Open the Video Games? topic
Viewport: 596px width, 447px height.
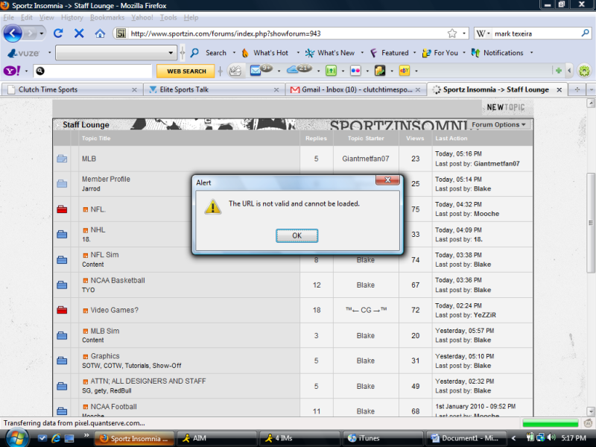(x=115, y=310)
